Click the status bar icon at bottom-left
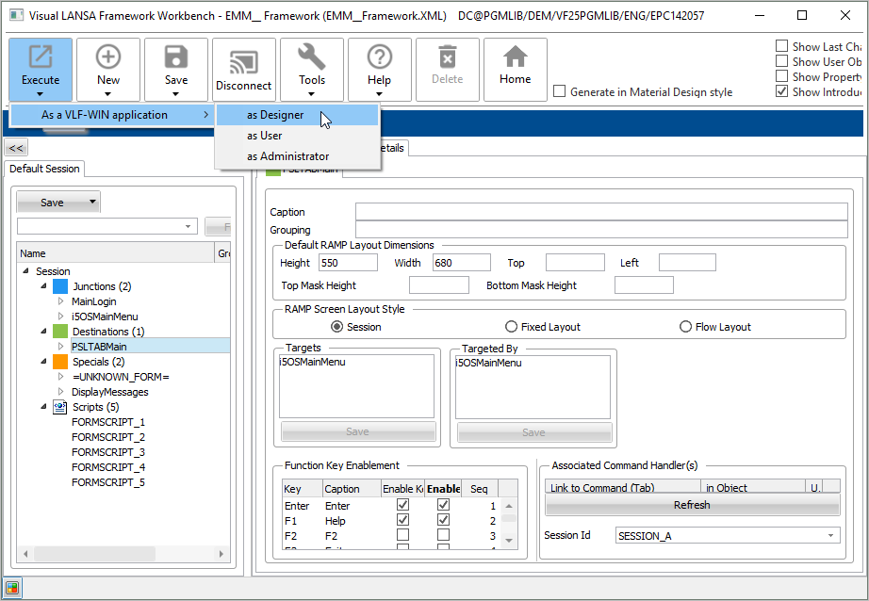869x601 pixels. coord(13,589)
